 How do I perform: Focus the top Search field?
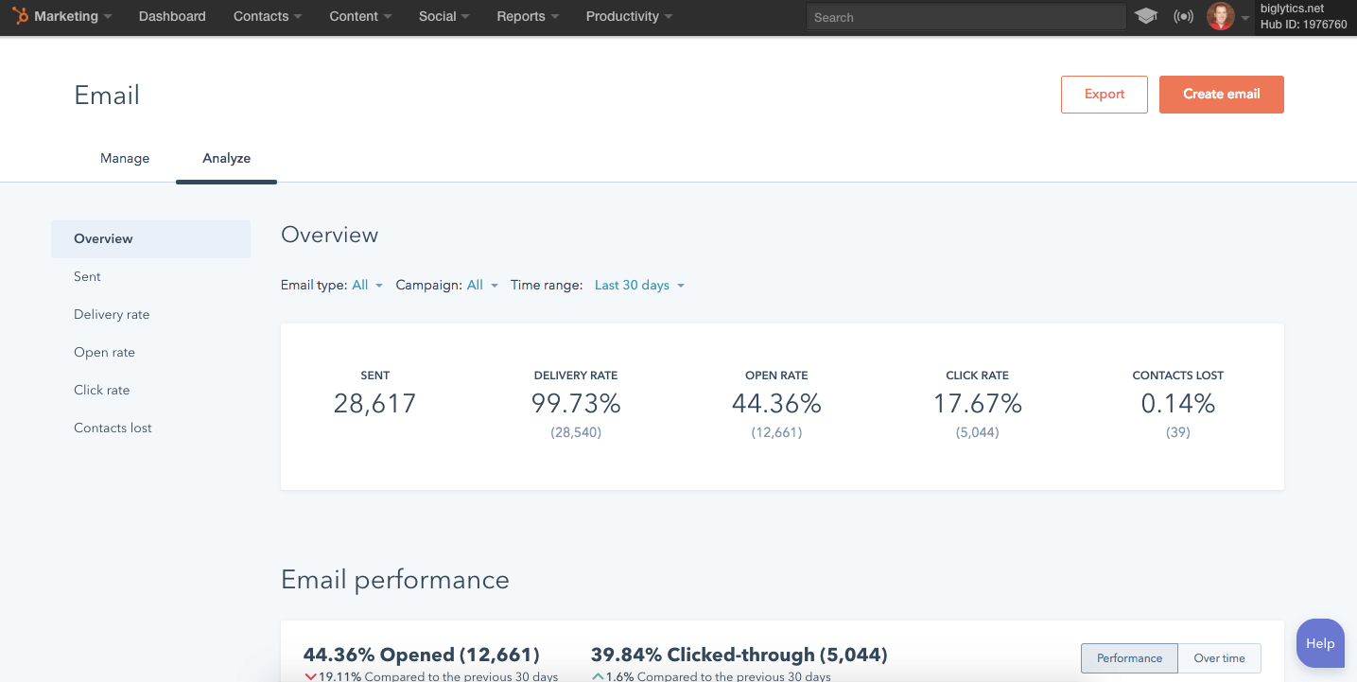tap(966, 17)
